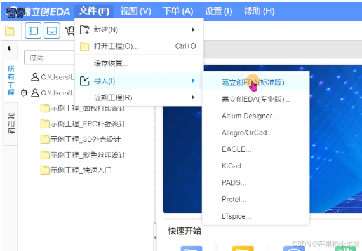Select 近期工程(R) menu entry
The height and width of the screenshot is (251, 362).
point(139,98)
